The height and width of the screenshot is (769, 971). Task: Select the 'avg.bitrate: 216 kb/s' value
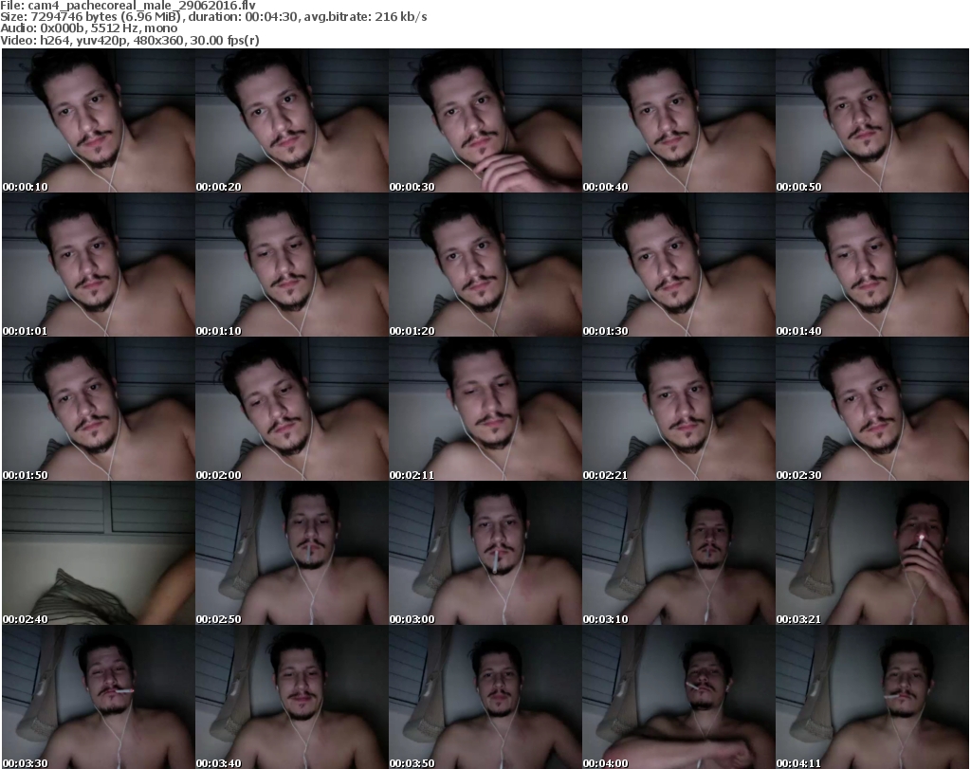click(365, 17)
